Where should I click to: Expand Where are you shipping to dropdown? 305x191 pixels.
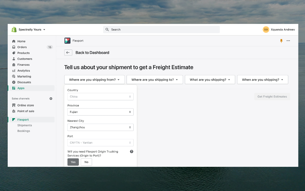(155, 79)
